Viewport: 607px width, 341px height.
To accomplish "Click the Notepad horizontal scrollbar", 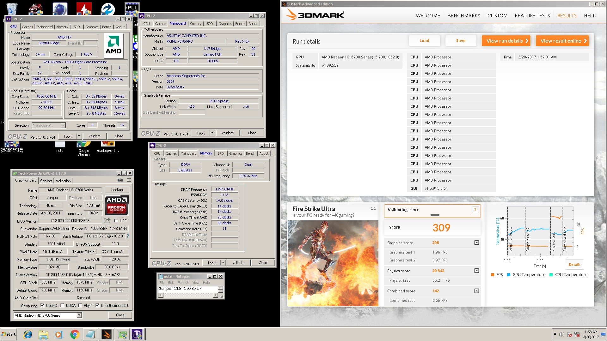I will coord(188,295).
